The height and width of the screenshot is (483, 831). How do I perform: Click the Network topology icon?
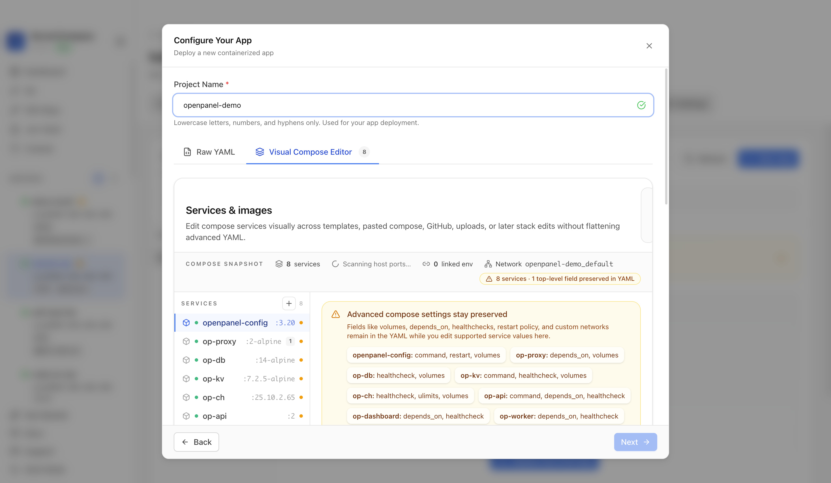(488, 264)
